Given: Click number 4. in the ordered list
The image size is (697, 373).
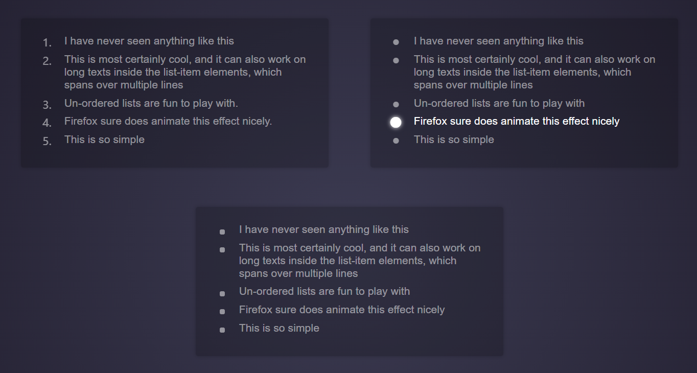Looking at the screenshot, I should pyautogui.click(x=48, y=123).
